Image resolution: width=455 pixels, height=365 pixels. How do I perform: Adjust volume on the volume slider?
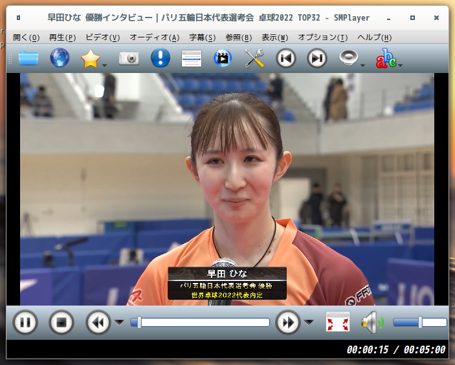point(419,322)
